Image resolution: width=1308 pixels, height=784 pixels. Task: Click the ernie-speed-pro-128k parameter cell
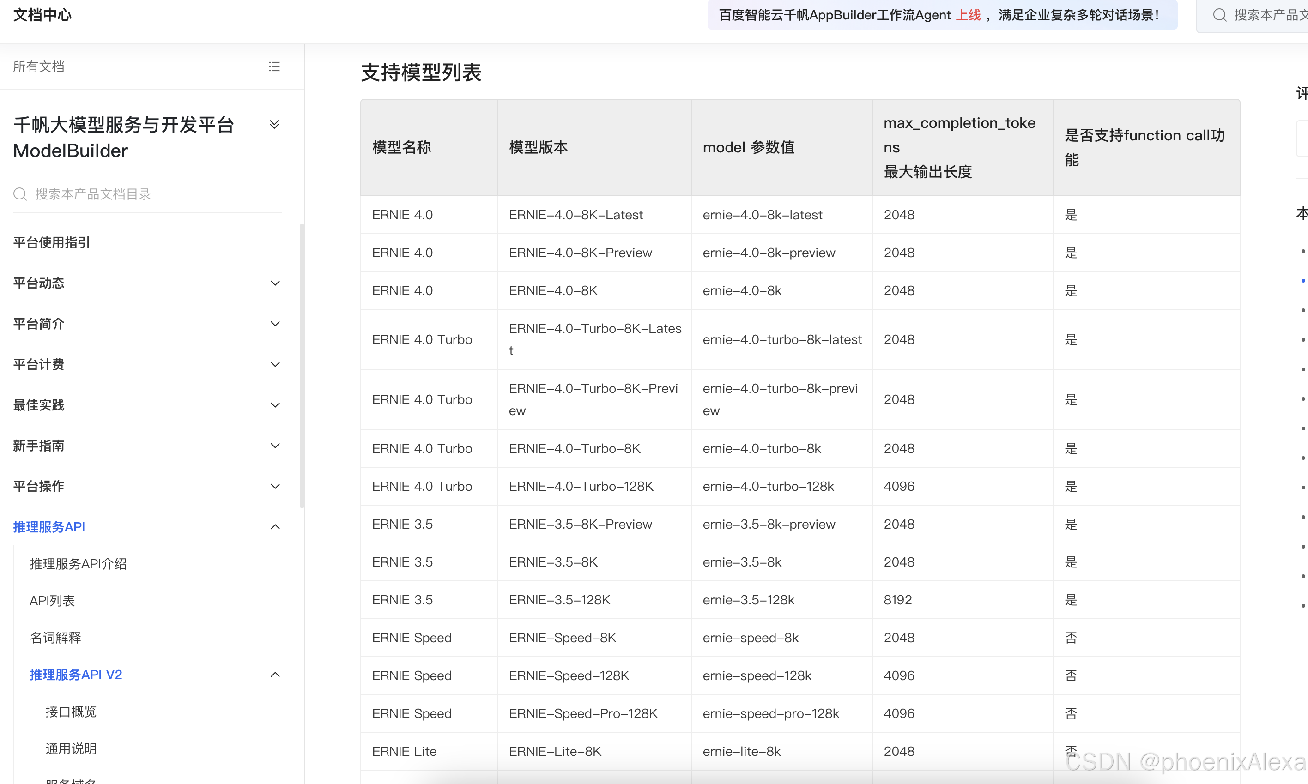pyautogui.click(x=781, y=714)
